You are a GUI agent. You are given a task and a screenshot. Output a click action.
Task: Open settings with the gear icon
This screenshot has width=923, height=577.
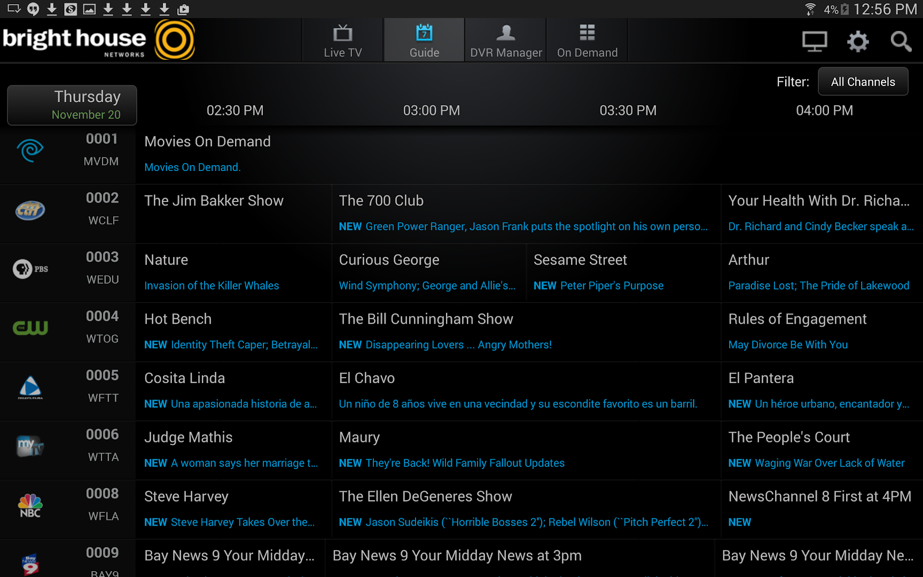point(858,41)
